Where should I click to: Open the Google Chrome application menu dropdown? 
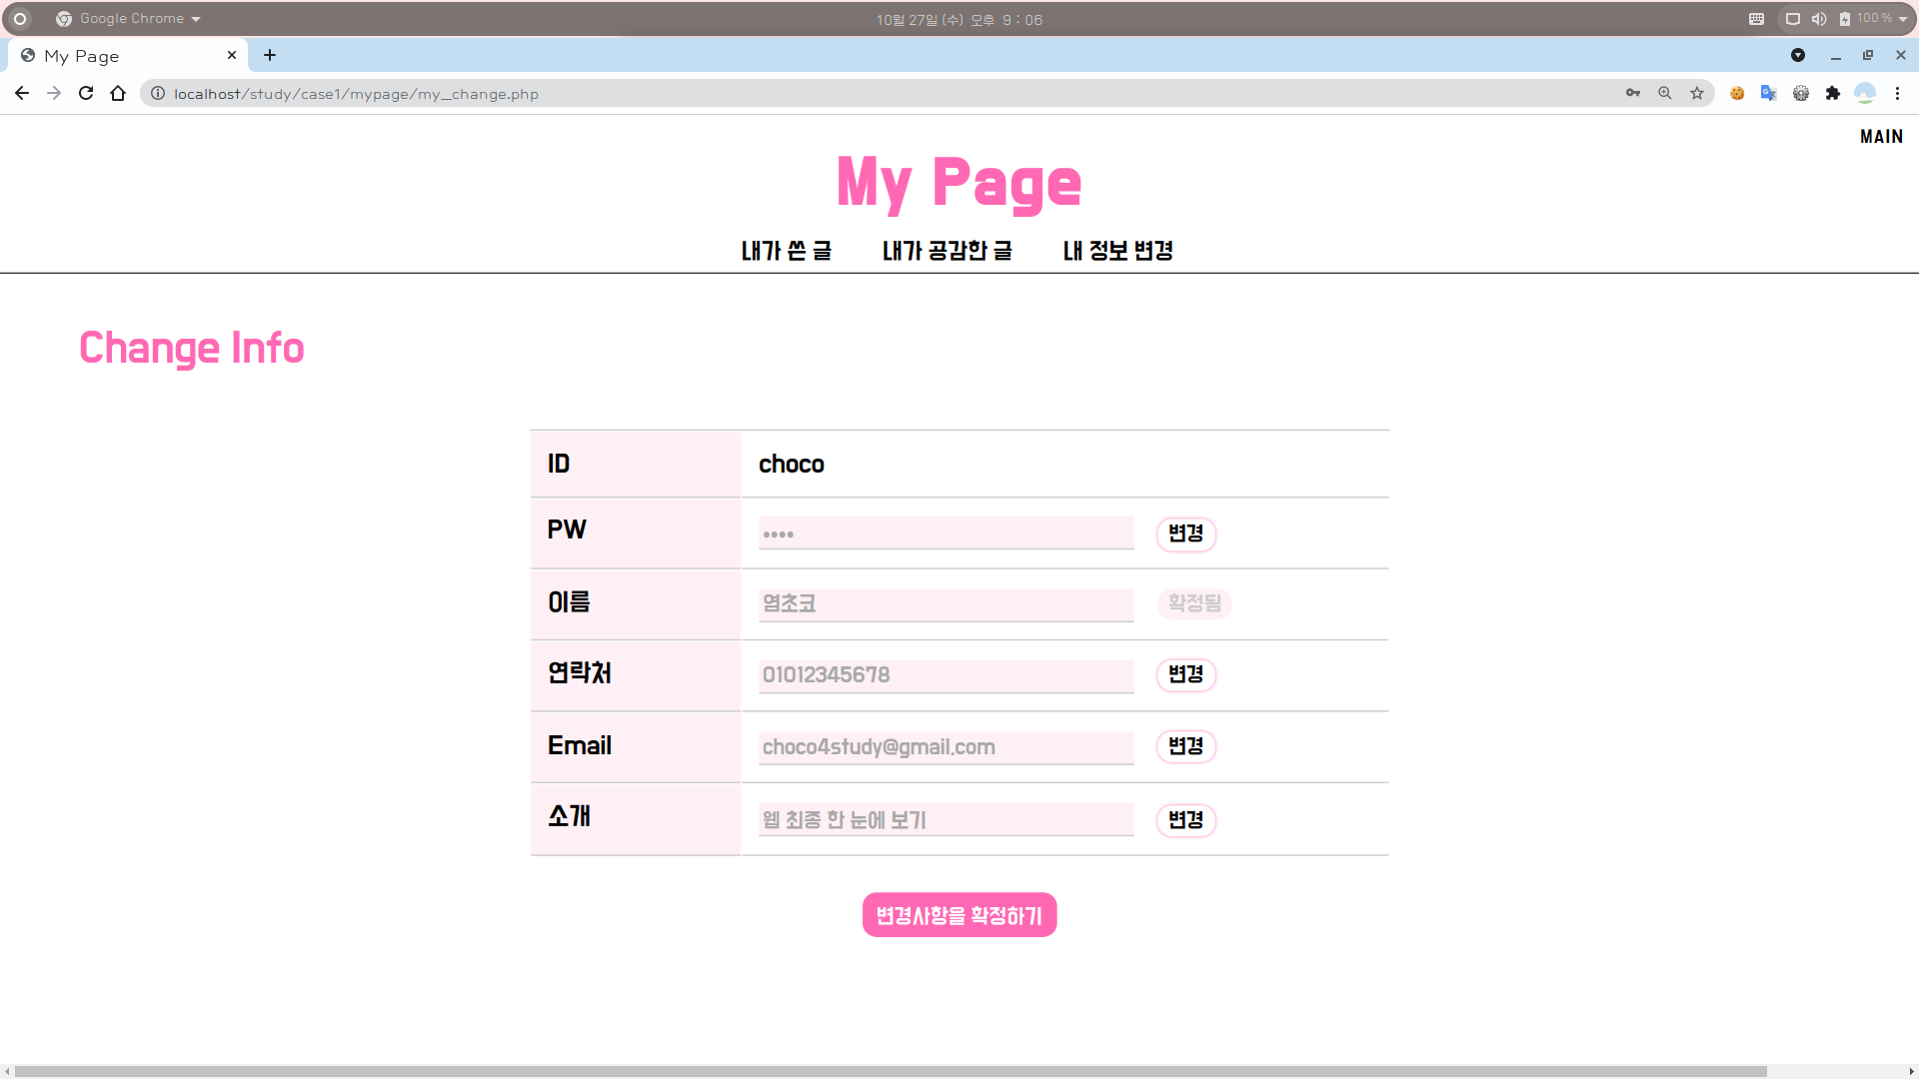click(x=130, y=19)
